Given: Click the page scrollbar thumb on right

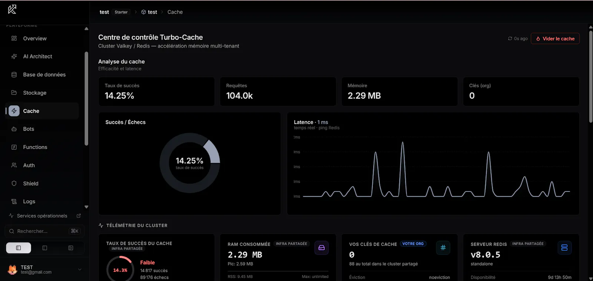Looking at the screenshot, I should (x=591, y=76).
